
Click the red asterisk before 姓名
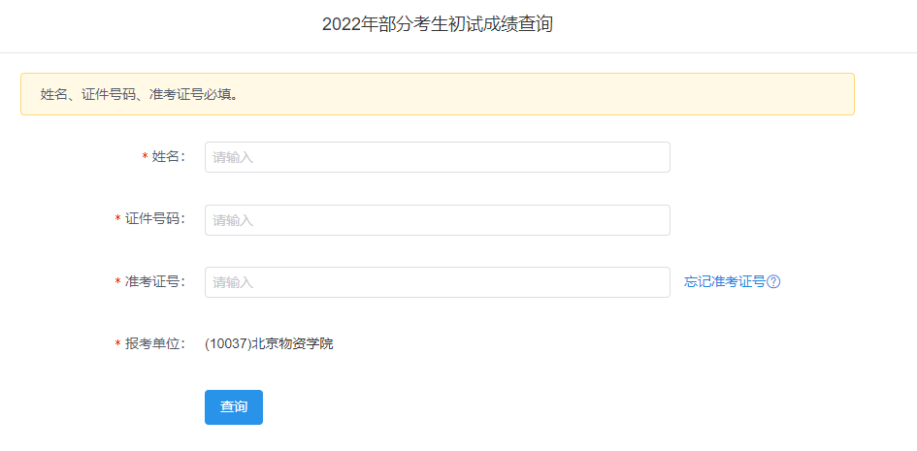click(x=146, y=157)
